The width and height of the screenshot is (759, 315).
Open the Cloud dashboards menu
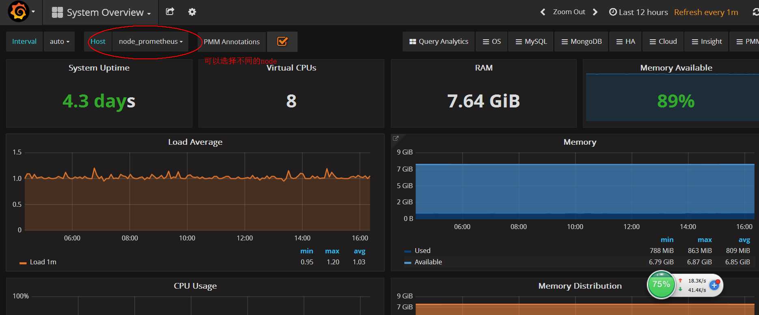[x=663, y=41]
